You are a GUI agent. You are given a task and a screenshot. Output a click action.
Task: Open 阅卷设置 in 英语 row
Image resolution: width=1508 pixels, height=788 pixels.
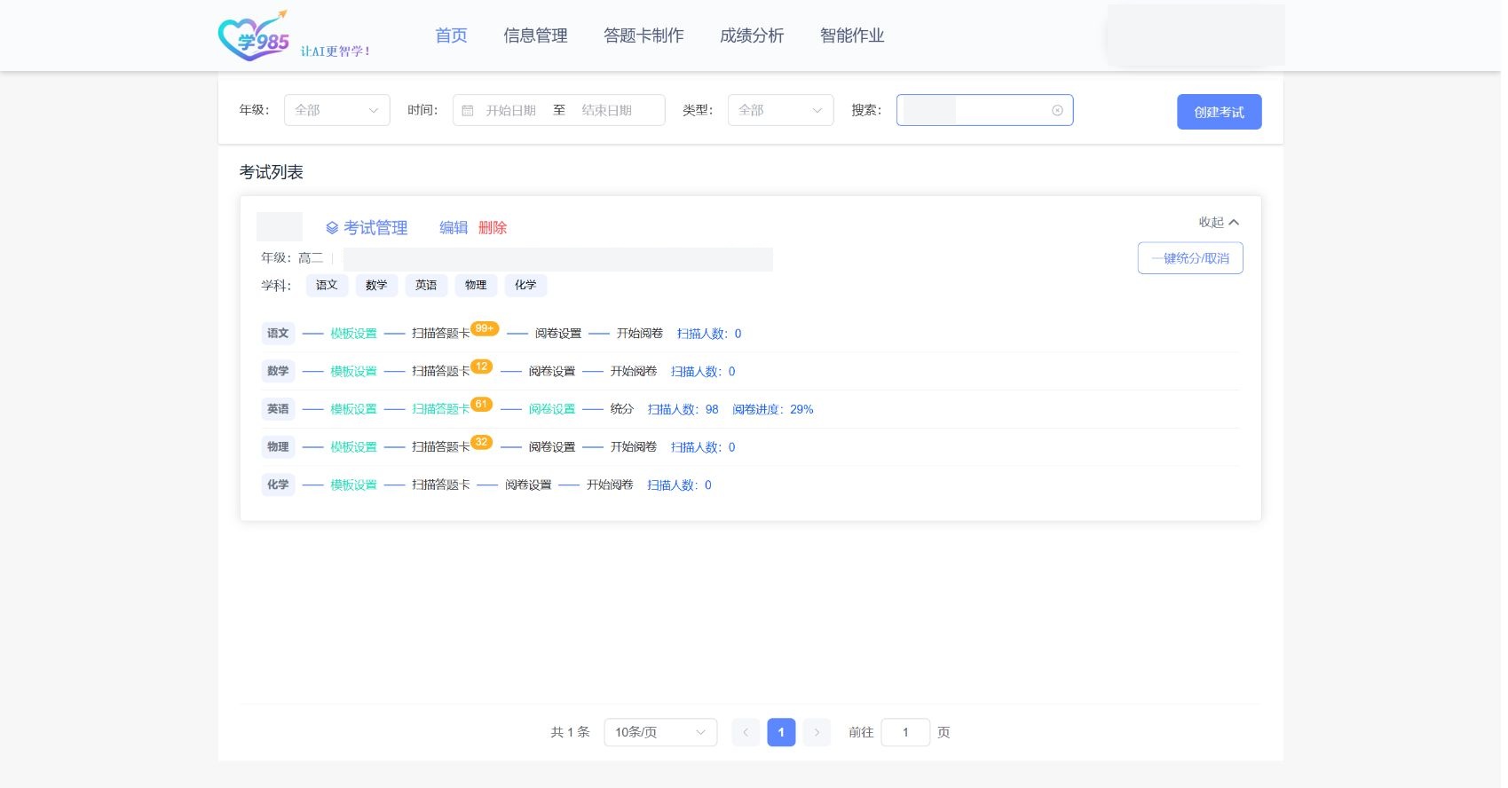[552, 409]
